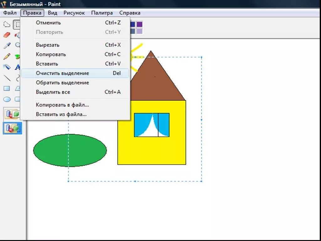Image resolution: width=321 pixels, height=241 pixels.
Task: Select the Free-form select tool
Action: point(7,24)
